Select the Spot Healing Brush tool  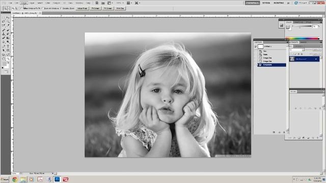[x=4, y=30]
